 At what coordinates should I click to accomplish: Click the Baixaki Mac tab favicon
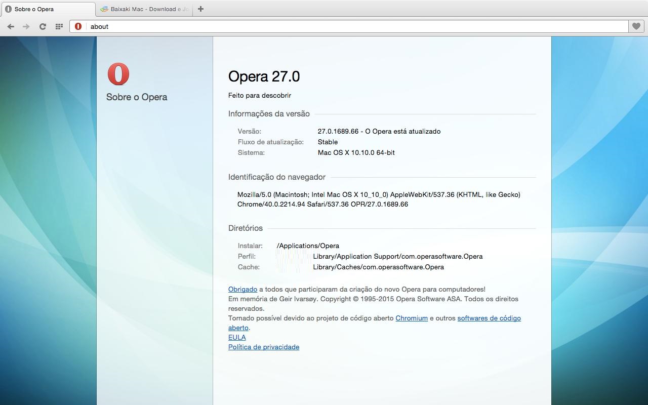point(104,9)
